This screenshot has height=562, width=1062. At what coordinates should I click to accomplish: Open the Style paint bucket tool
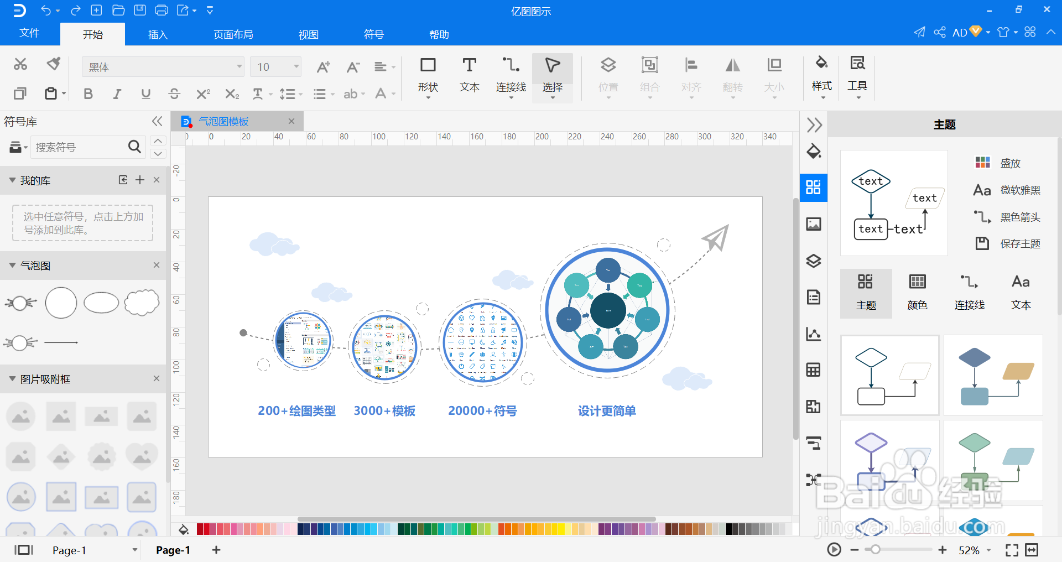pos(821,76)
